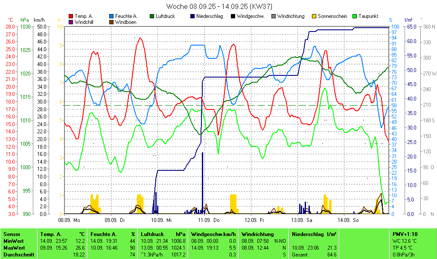The image size is (437, 259).
Task: Click the chart title Woche 08.09.25 - 14.09.25
Action: (219, 6)
